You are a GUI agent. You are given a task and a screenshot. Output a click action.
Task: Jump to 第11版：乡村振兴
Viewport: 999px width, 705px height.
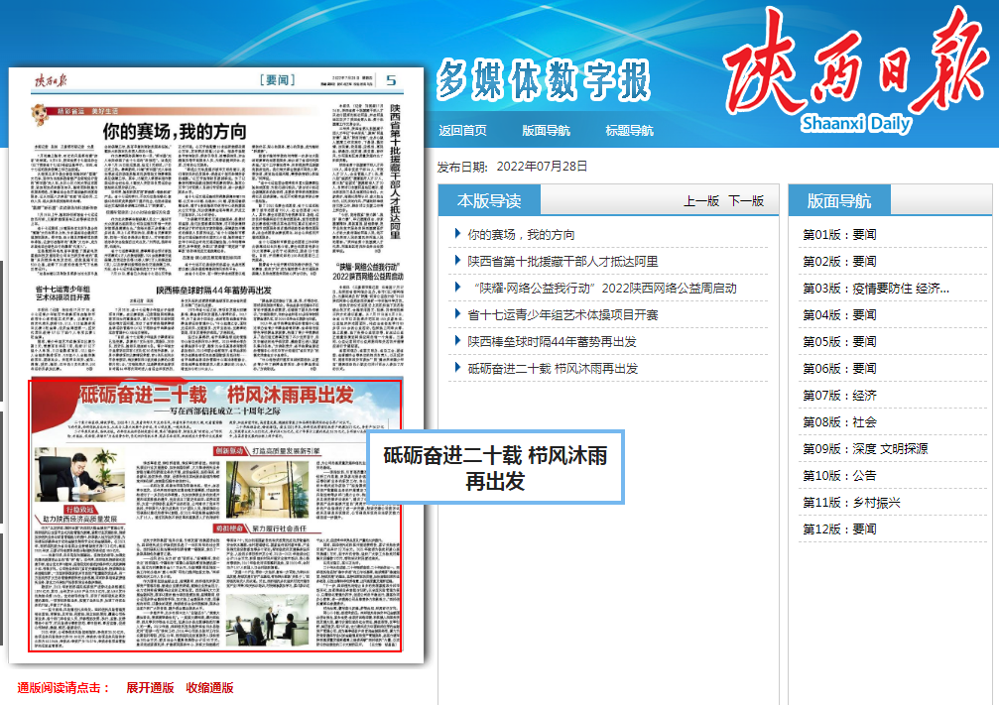pos(851,503)
